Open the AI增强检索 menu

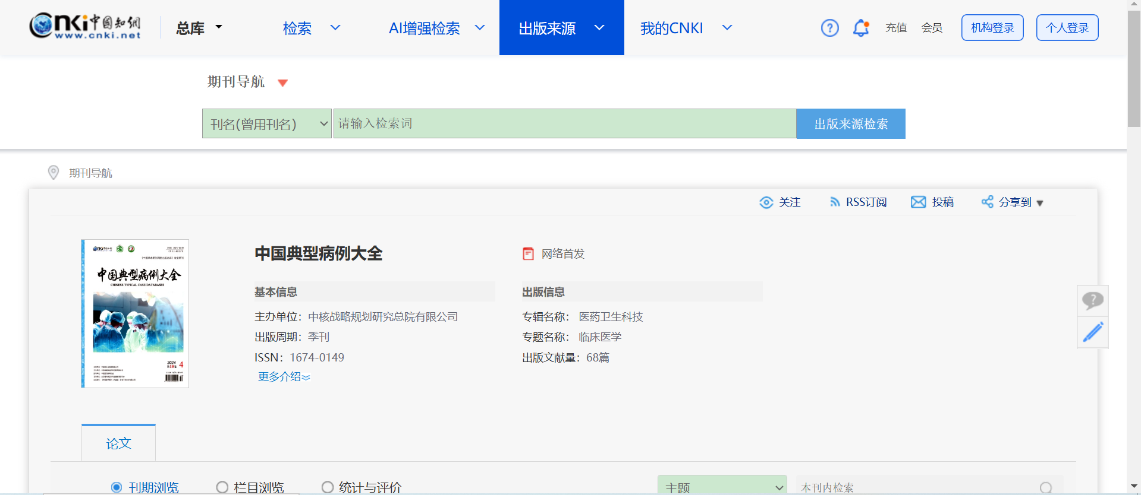(x=425, y=28)
